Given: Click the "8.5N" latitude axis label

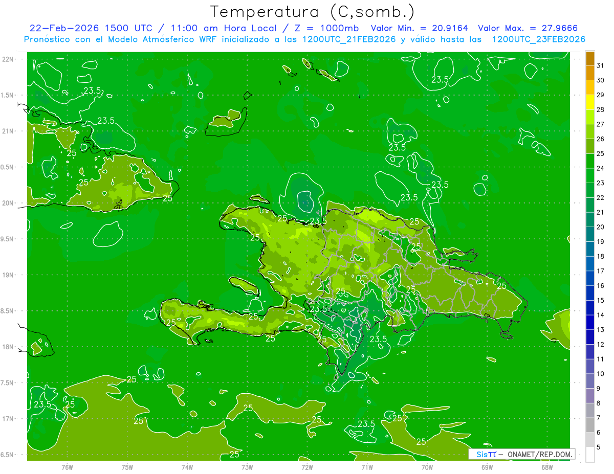Looking at the screenshot, I should point(8,311).
